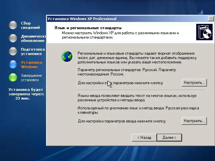Viewport: 215px width, 161px height.
Task: Click the upper Настроить button for regional settings
Action: pos(194,83)
